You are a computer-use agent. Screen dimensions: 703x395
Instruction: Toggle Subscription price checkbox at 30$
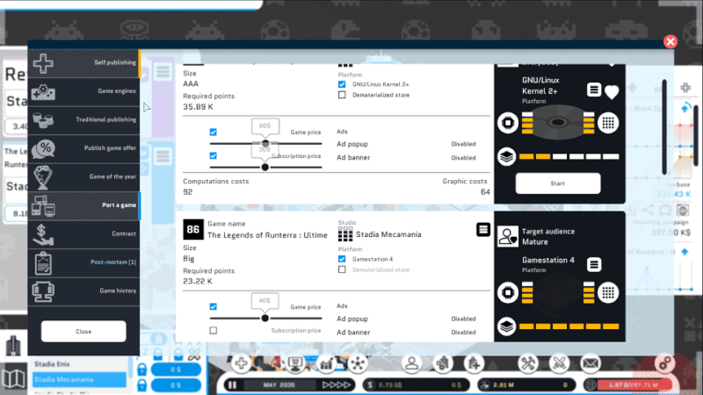coord(213,156)
